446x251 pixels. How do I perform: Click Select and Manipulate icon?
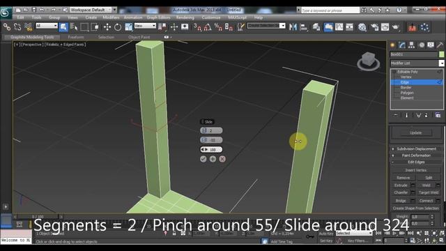[x=174, y=27]
